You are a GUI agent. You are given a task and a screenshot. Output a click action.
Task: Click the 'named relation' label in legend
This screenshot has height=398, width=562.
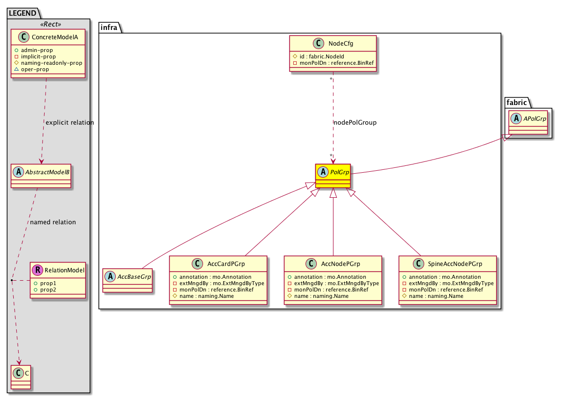click(53, 222)
